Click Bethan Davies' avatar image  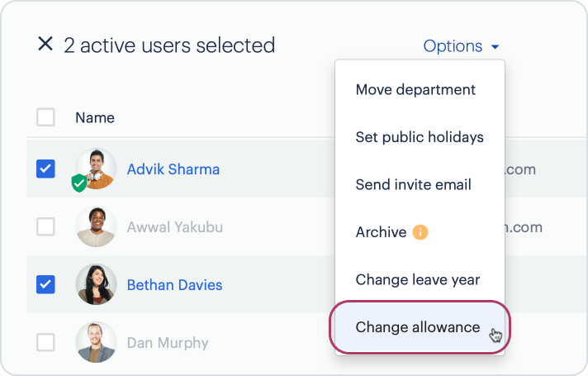tap(96, 284)
